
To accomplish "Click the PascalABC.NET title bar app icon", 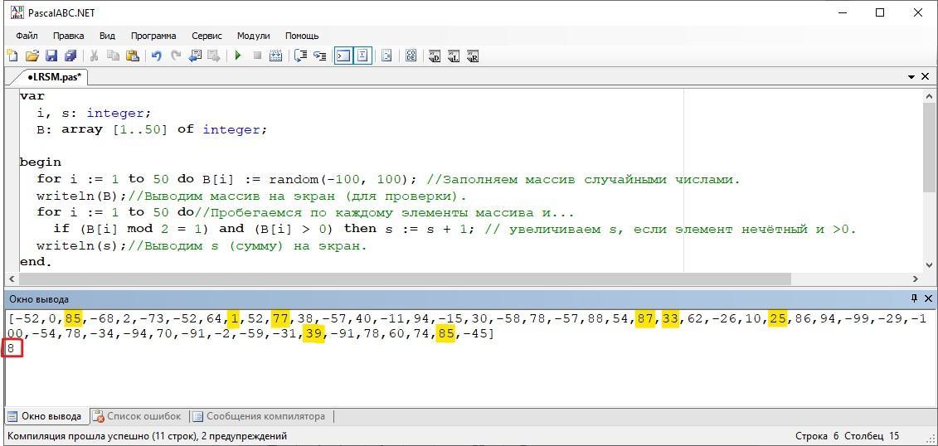I will (x=18, y=12).
